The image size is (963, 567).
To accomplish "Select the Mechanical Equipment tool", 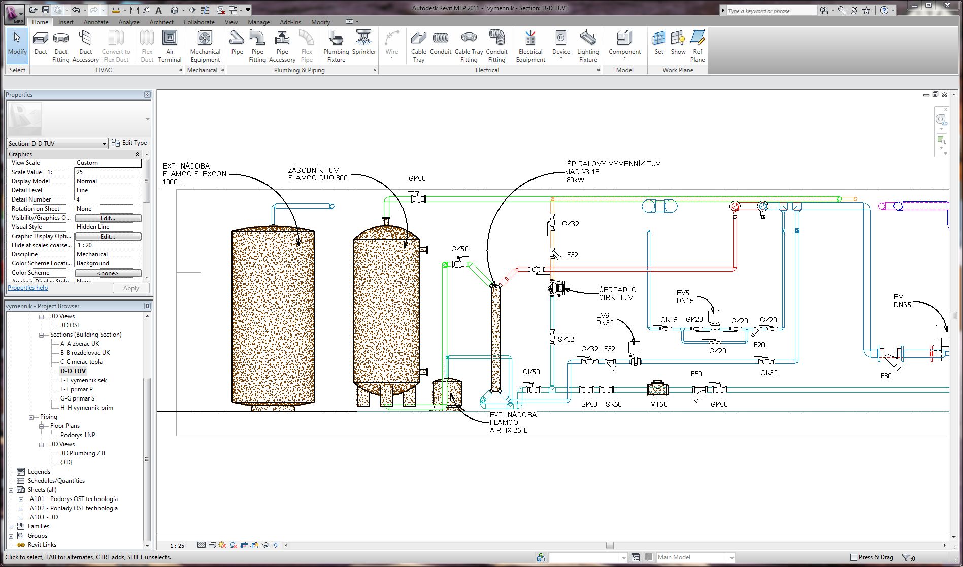I will tap(205, 46).
